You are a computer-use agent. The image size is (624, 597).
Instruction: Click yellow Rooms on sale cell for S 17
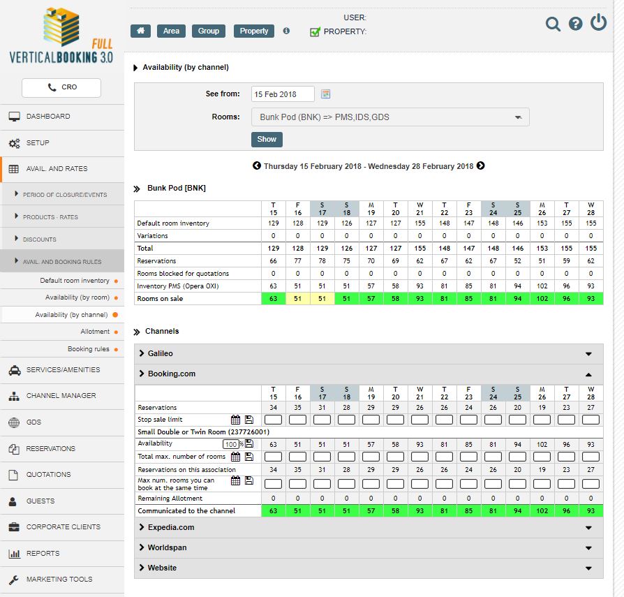tap(322, 299)
